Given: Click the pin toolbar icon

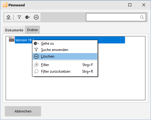Looking at the screenshot, I should (x=8, y=17).
